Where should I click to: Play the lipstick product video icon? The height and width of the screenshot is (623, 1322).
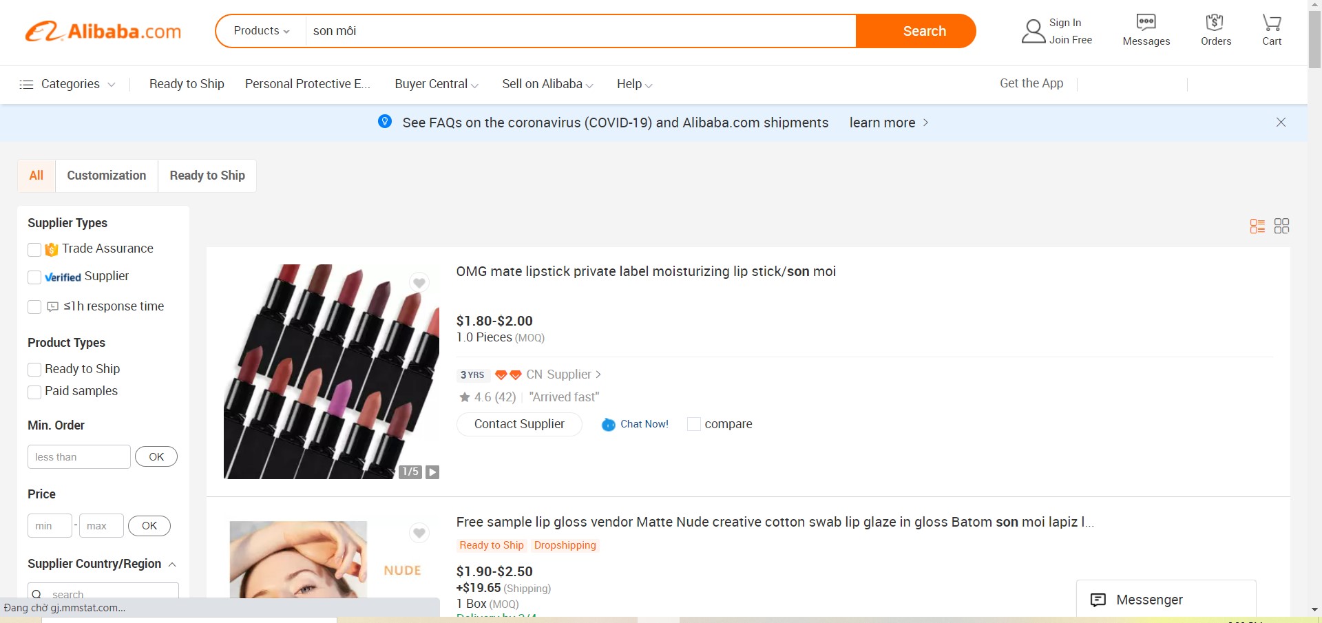[432, 472]
